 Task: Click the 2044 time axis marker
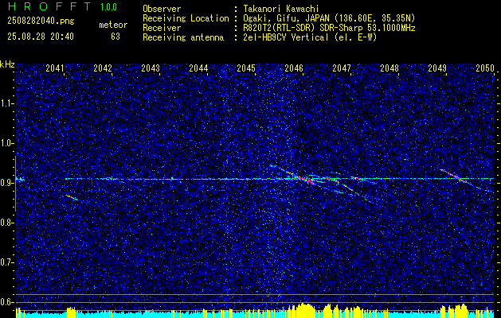(198, 68)
